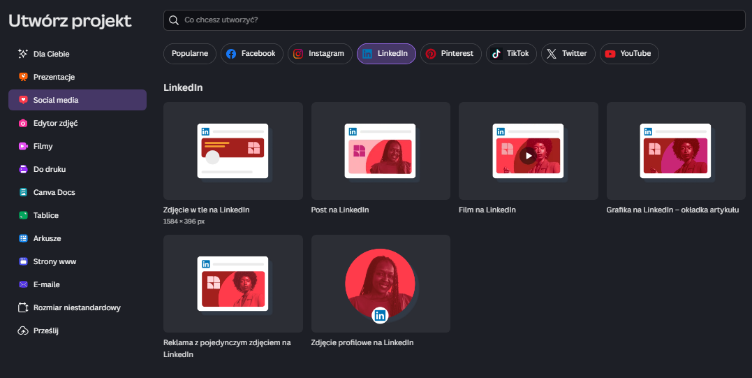
Task: Click the E-maile envelope icon
Action: (23, 284)
